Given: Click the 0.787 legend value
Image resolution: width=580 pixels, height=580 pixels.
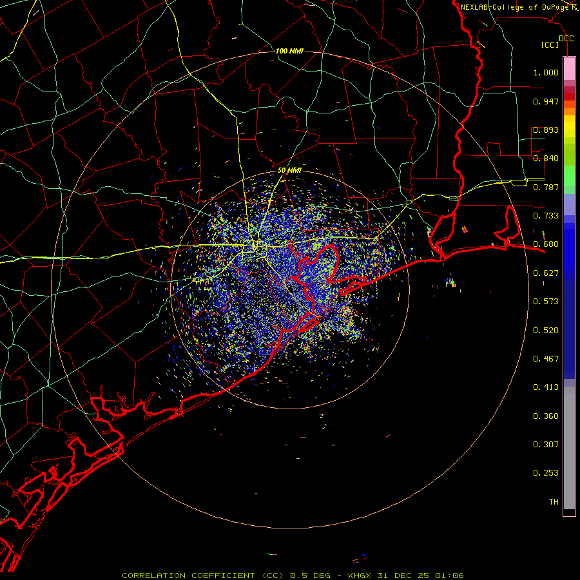Looking at the screenshot, I should (546, 187).
